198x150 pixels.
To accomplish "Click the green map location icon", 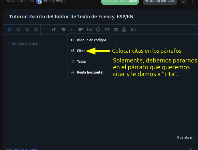I will tap(133, 30).
